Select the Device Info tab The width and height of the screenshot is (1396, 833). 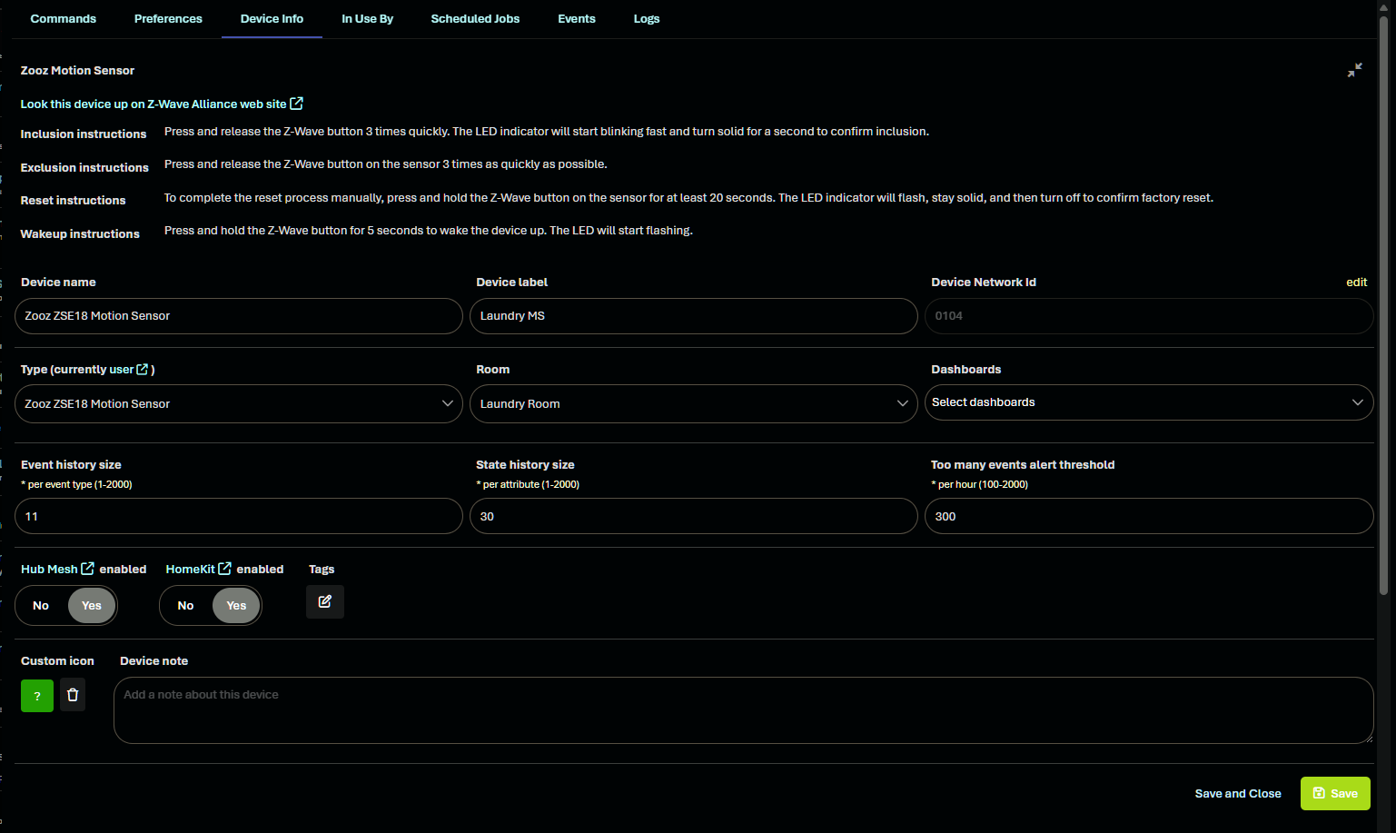[x=272, y=19]
